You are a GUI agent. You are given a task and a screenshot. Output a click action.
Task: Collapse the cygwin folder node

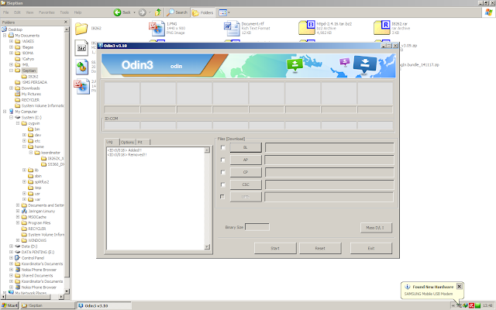coord(18,123)
